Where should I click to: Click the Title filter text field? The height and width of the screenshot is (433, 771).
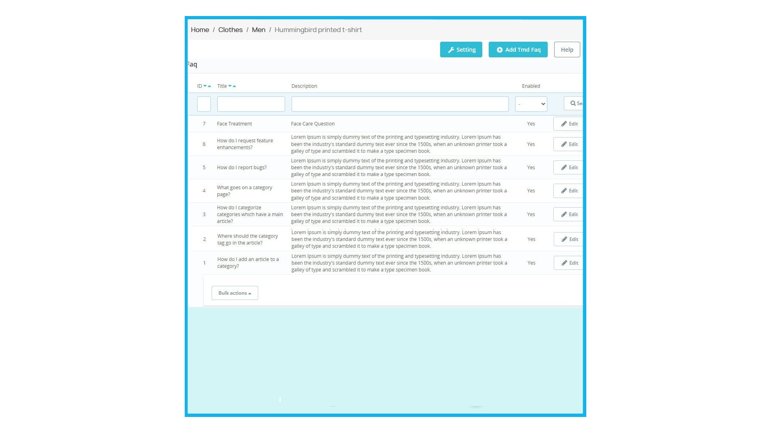(x=251, y=104)
